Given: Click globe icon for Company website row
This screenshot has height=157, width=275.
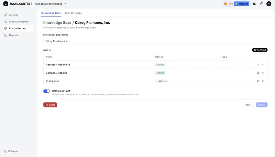Looking at the screenshot, I should 258,73.
